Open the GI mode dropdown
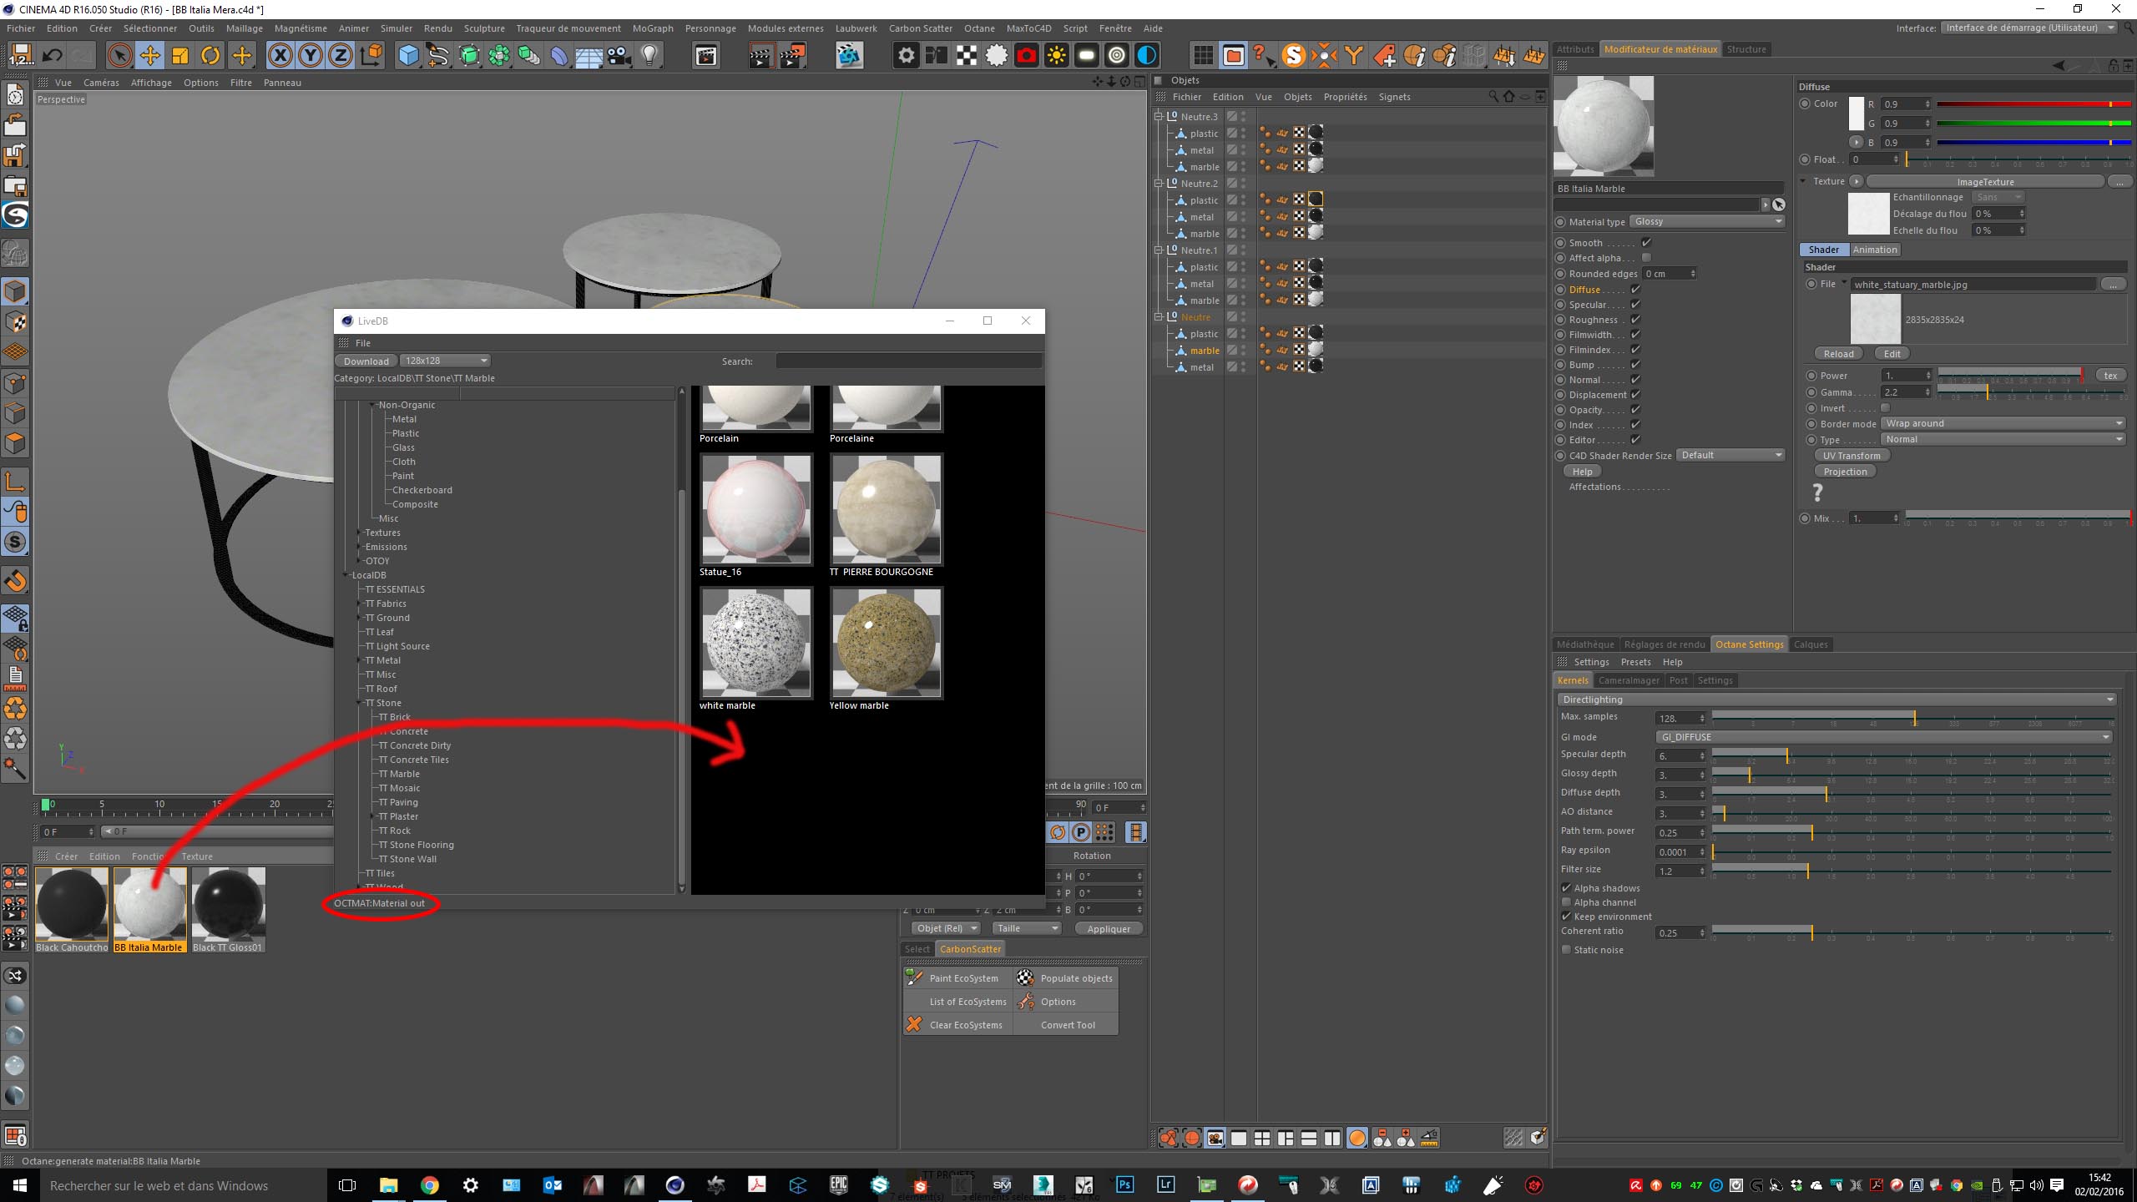 click(x=1883, y=737)
